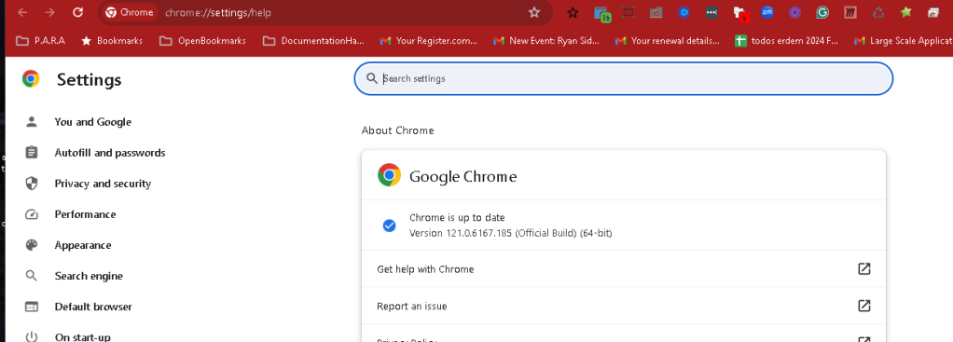
Task: Click external-link icon for Report an issue
Action: pos(863,306)
